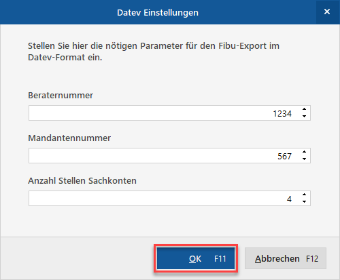Screen dimensions: 340x280
Task: Select the 567 value in Mandantennummer
Action: pyautogui.click(x=284, y=156)
